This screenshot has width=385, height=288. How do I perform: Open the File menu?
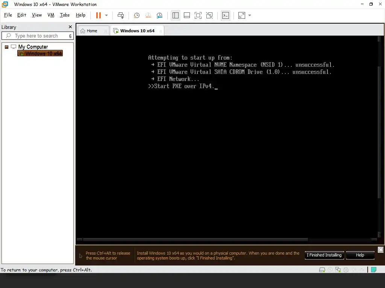8,15
